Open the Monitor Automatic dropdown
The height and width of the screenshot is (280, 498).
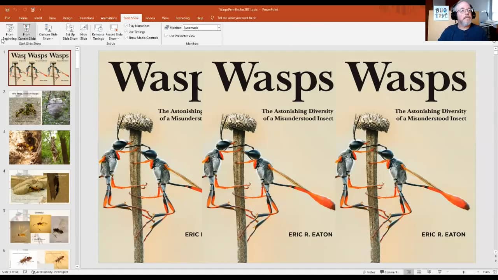click(x=219, y=28)
